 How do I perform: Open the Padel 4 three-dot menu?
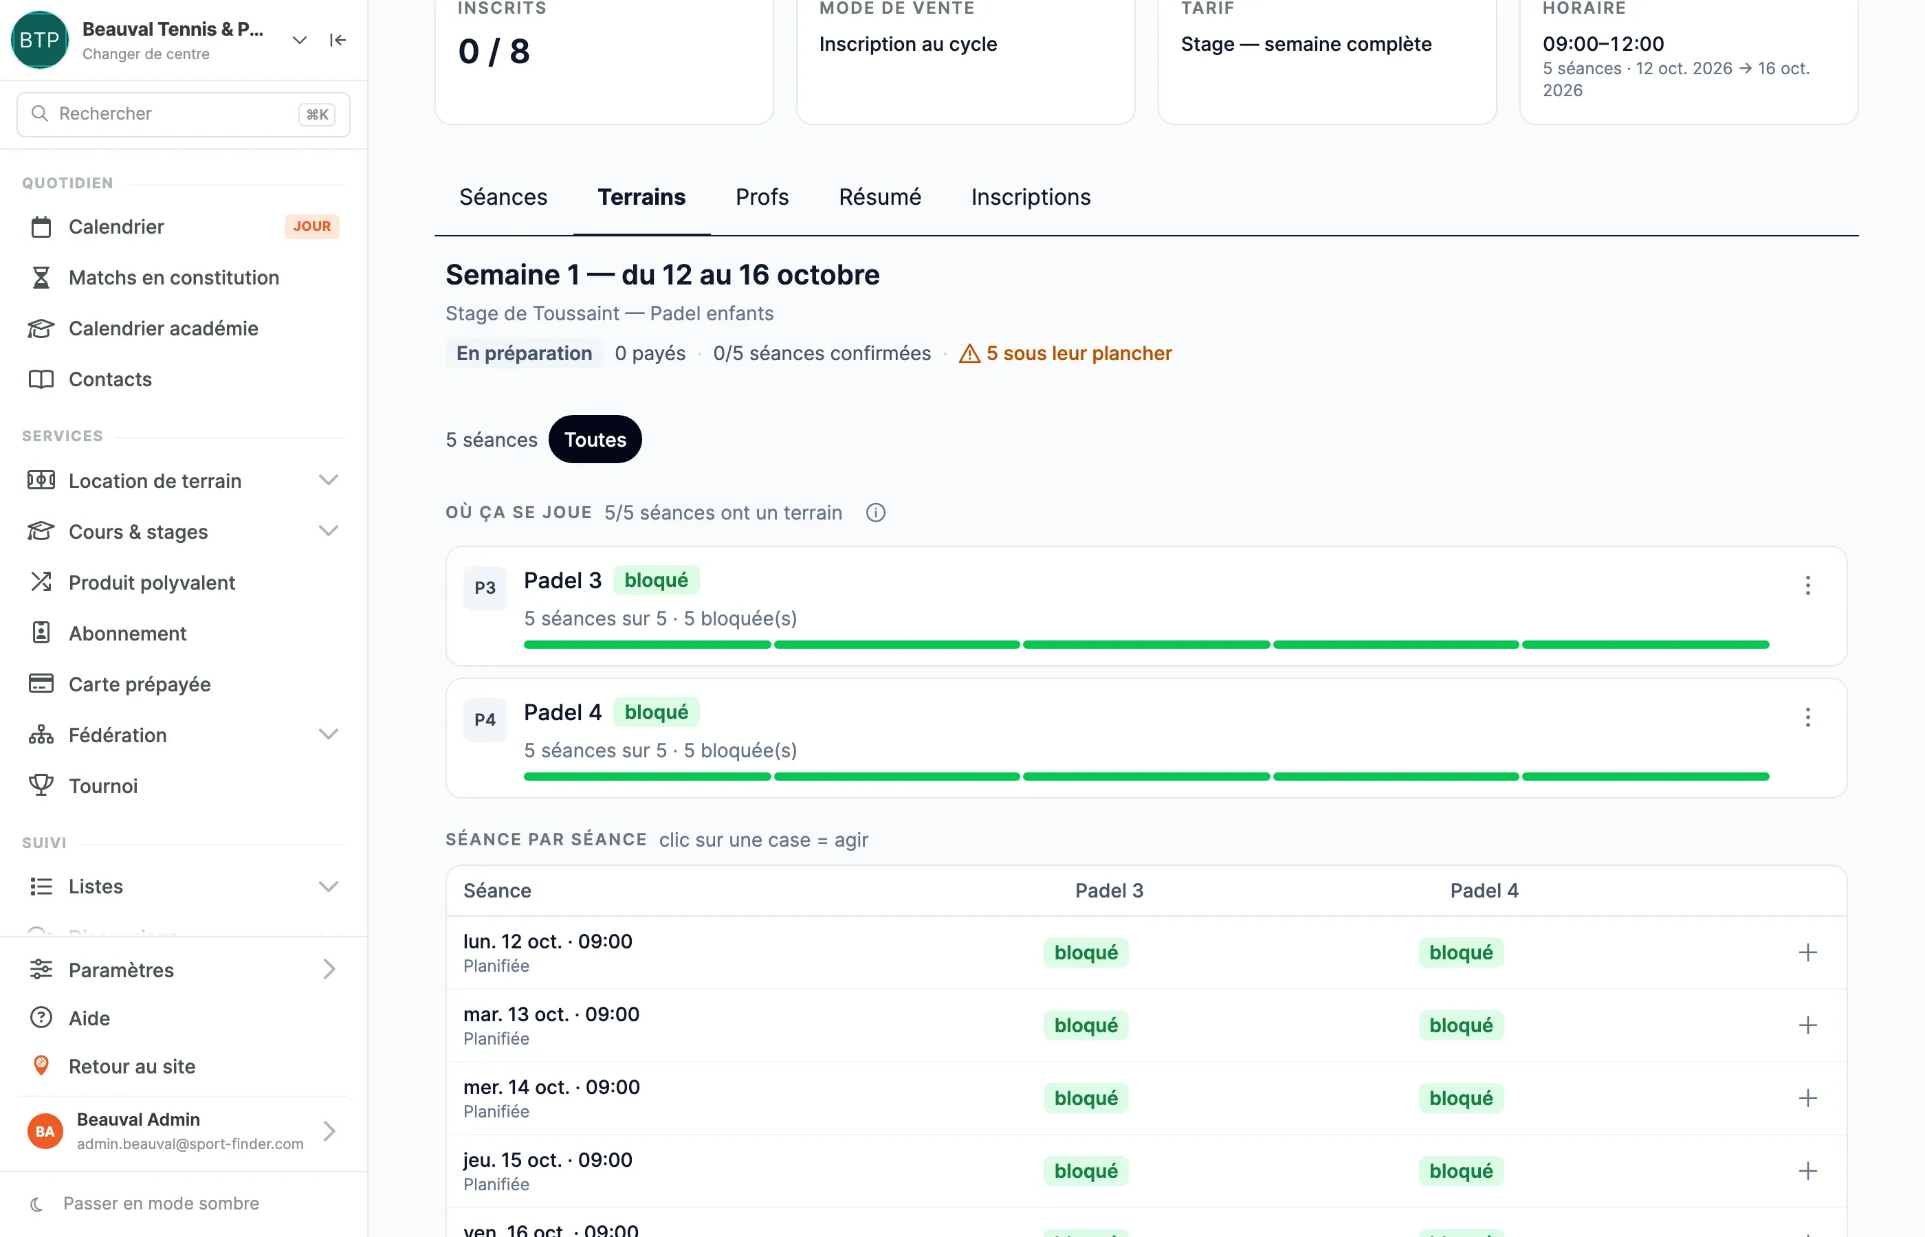click(x=1807, y=717)
